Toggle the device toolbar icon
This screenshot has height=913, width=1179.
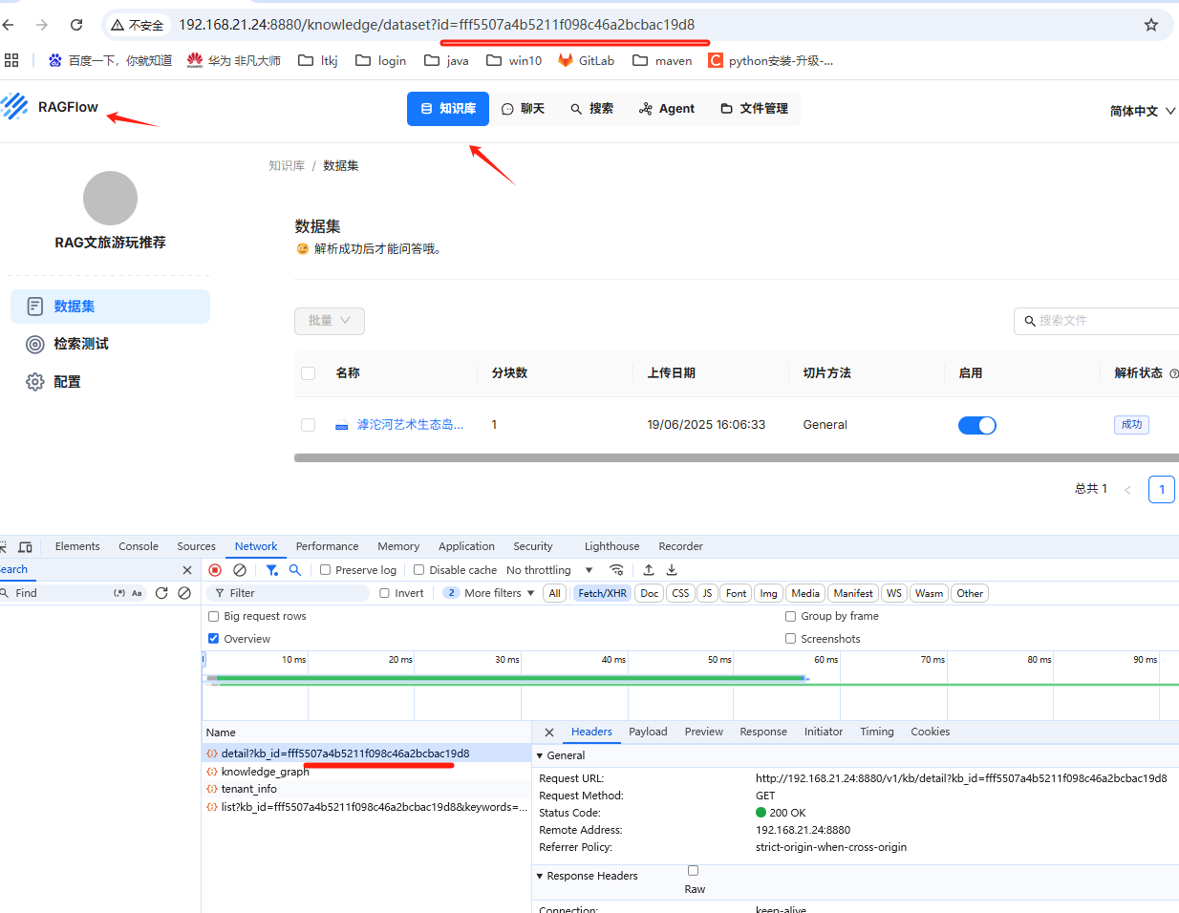click(26, 547)
